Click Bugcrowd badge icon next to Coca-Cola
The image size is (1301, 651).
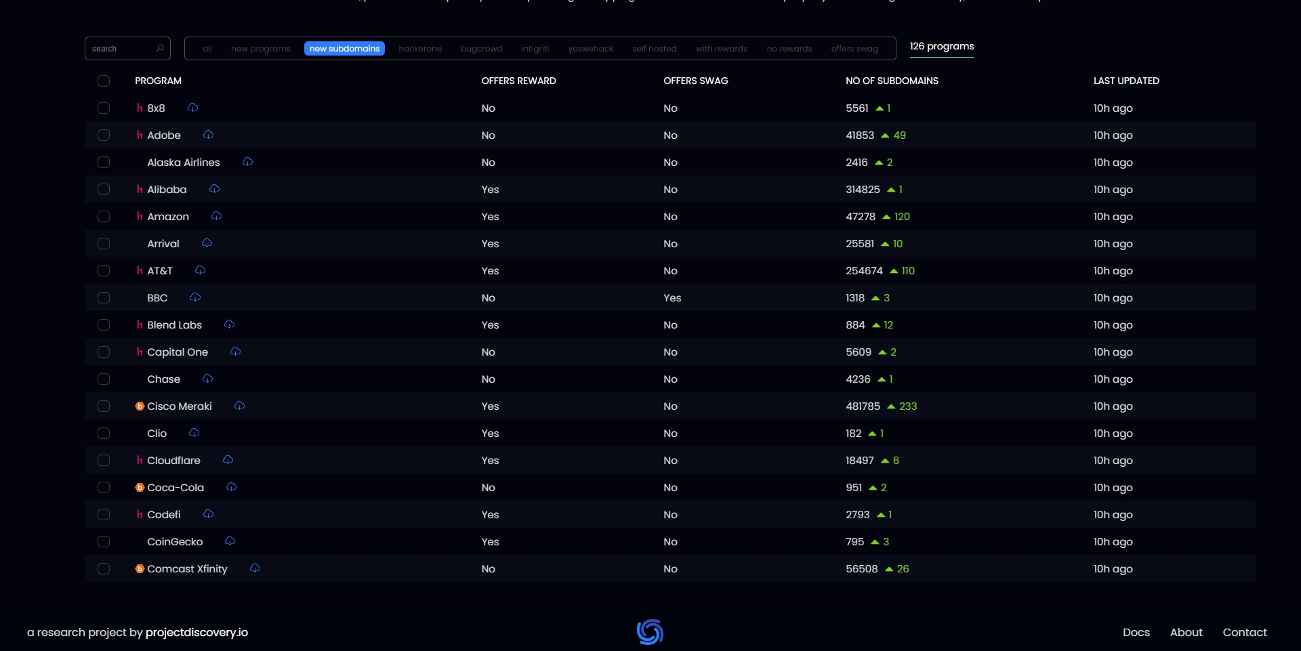[140, 488]
